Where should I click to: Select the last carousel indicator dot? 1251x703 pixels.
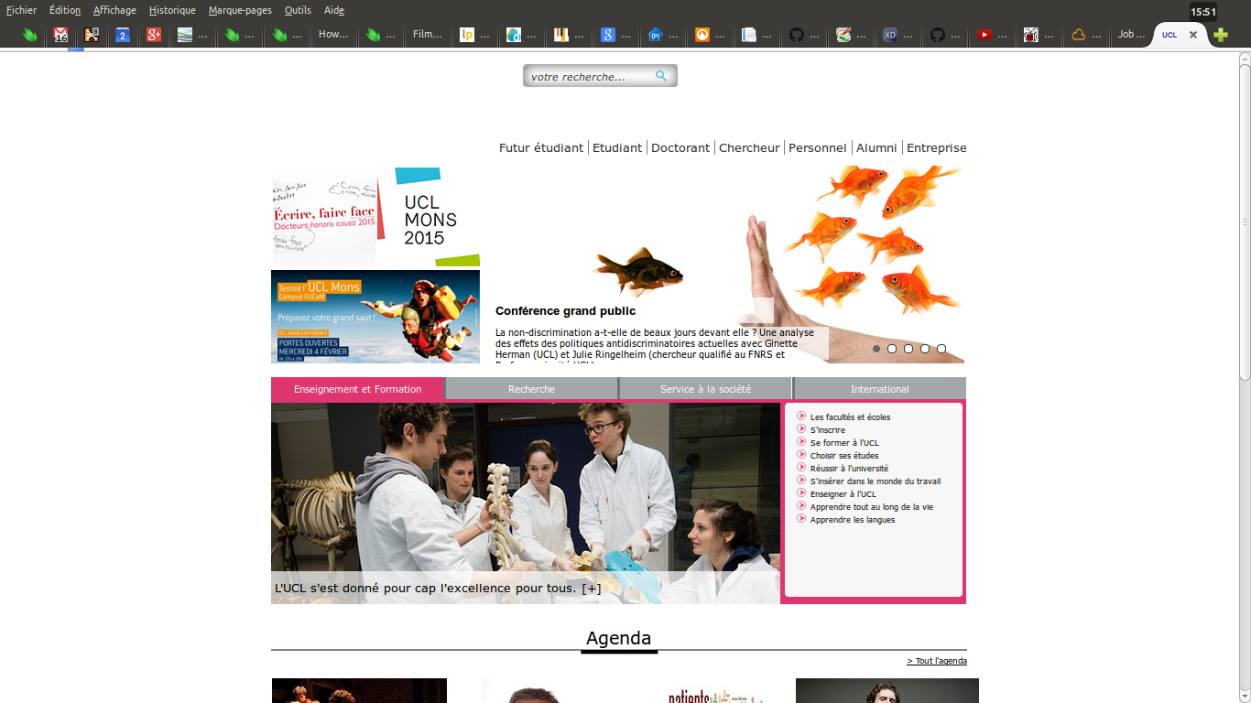pyautogui.click(x=941, y=349)
